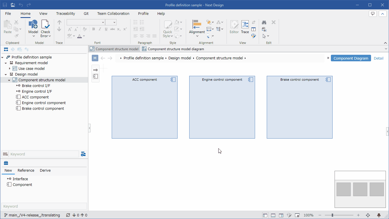Click the tree filter icon beside Keyword
The width and height of the screenshot is (389, 219).
(x=83, y=154)
